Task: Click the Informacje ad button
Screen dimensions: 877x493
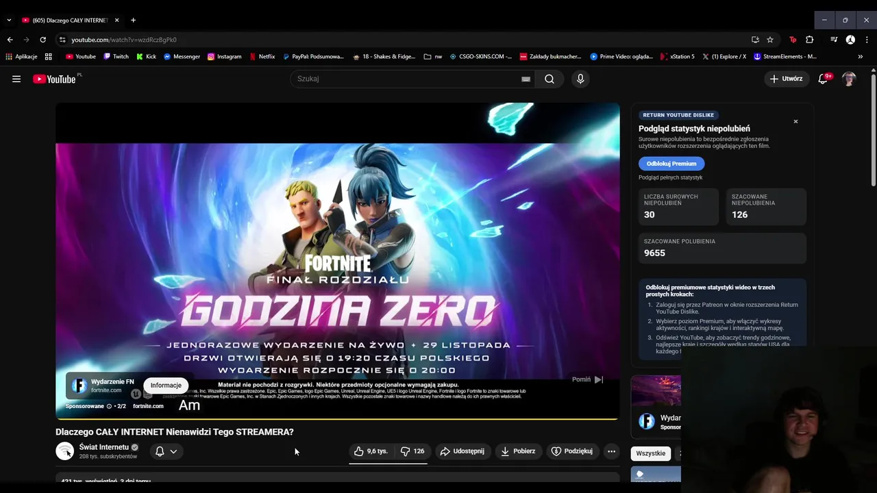Action: 166,385
